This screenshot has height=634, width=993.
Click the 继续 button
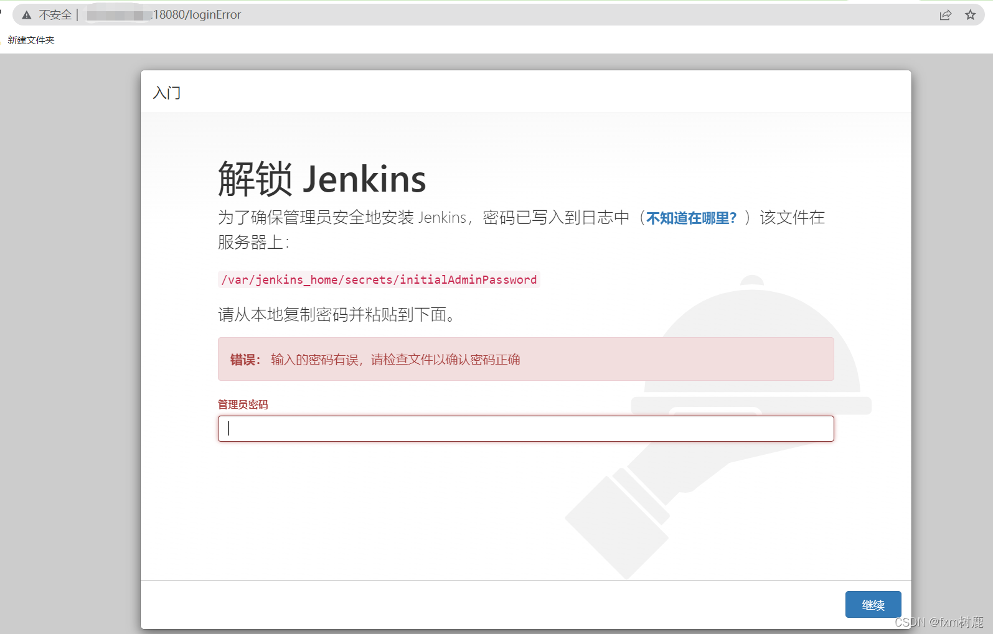point(873,604)
